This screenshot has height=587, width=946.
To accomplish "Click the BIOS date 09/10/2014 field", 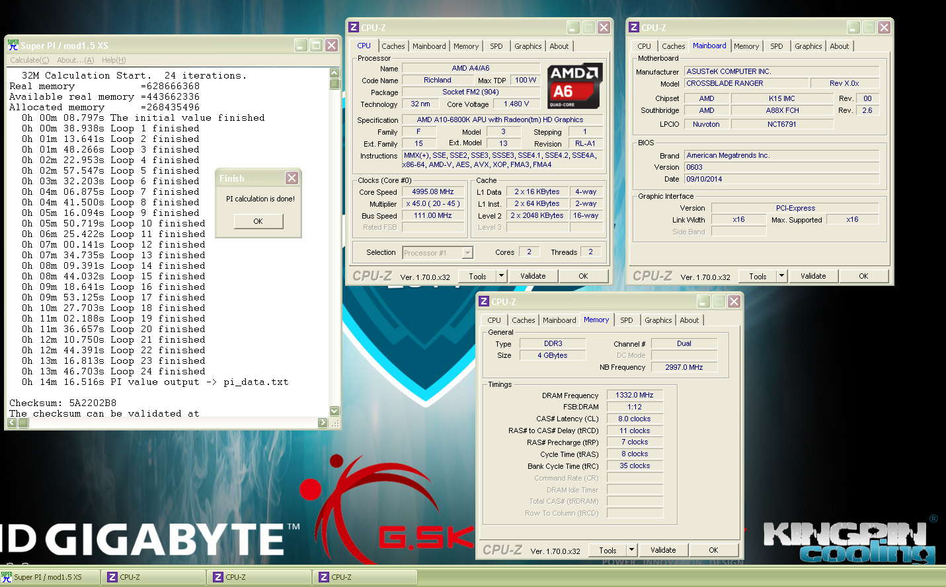I will coord(782,179).
